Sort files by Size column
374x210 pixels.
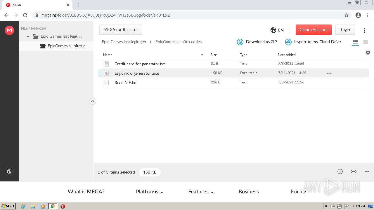[x=214, y=55]
